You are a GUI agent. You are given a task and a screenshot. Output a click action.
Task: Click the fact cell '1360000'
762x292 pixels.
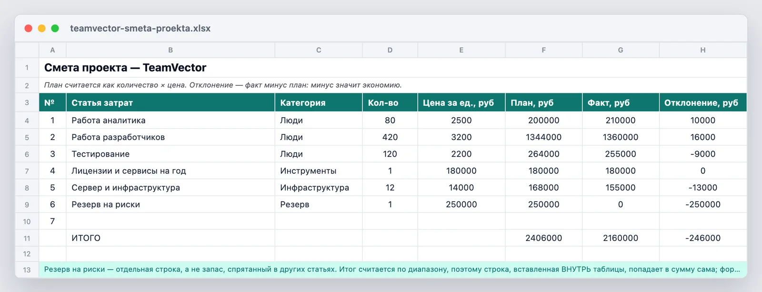[621, 137]
